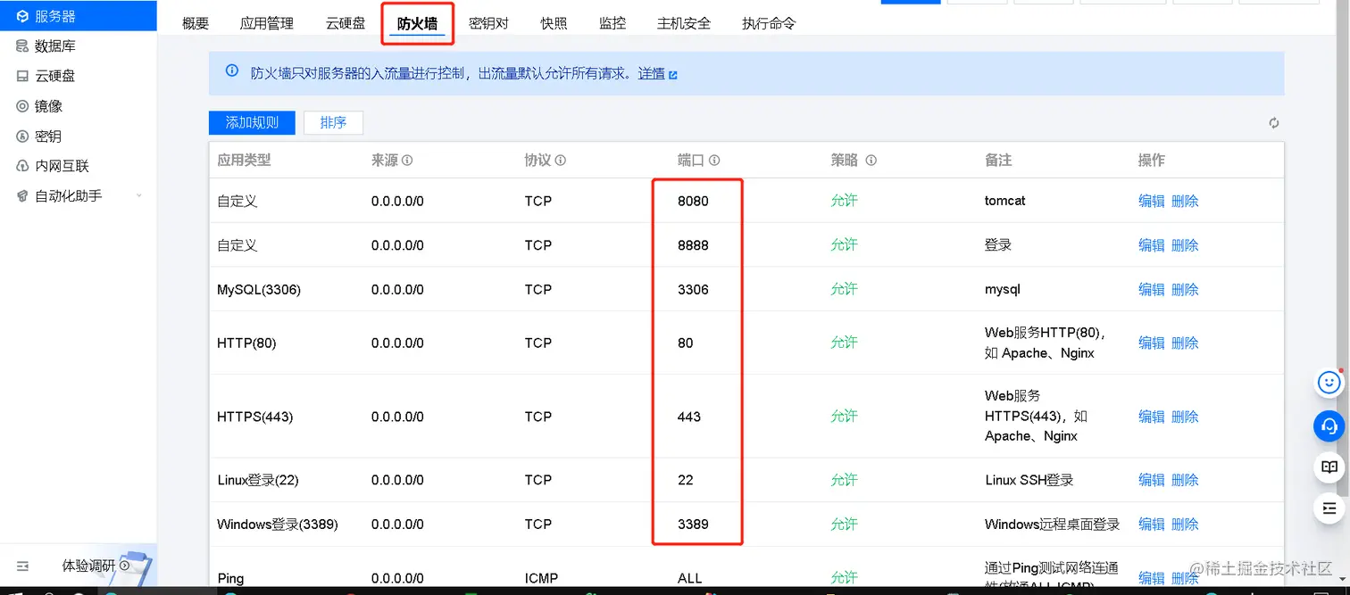Switch to the 概要 tab
The height and width of the screenshot is (595, 1350).
196,23
